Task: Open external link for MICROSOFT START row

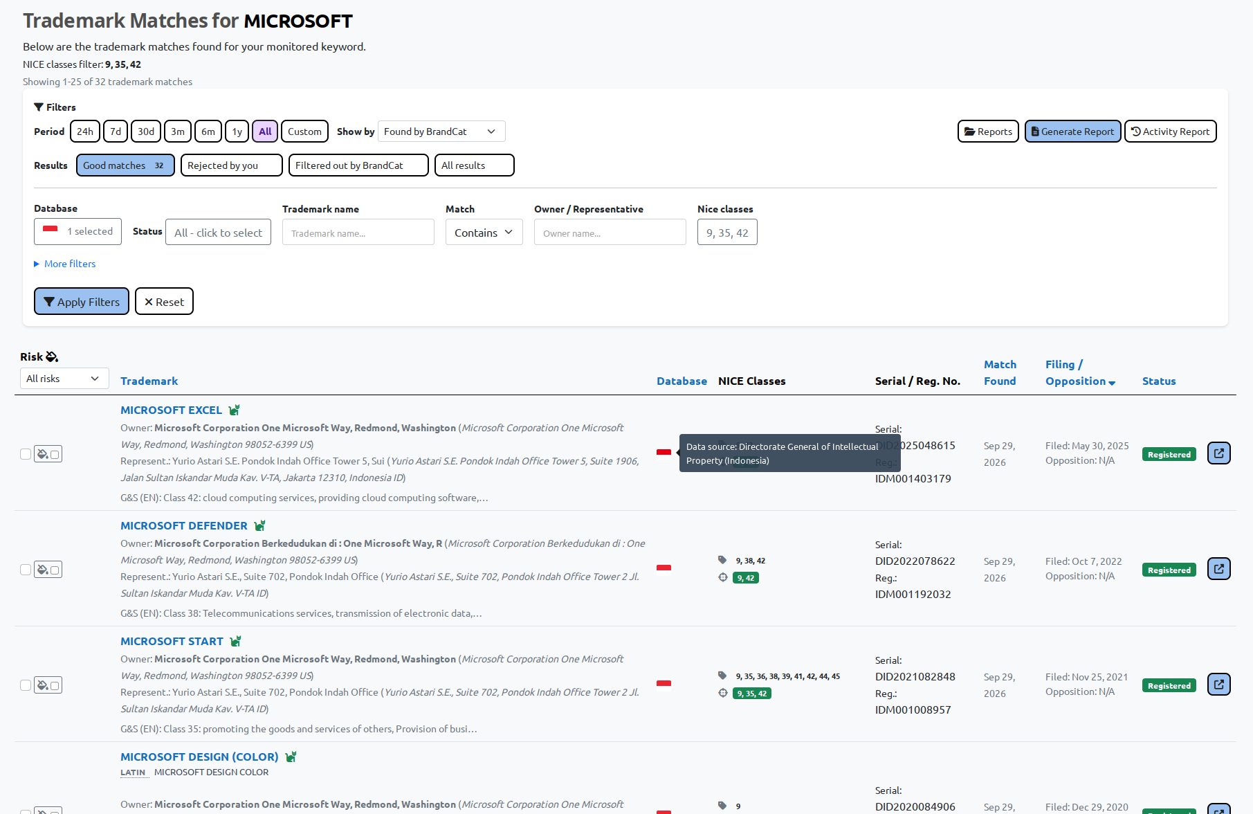Action: 1219,685
